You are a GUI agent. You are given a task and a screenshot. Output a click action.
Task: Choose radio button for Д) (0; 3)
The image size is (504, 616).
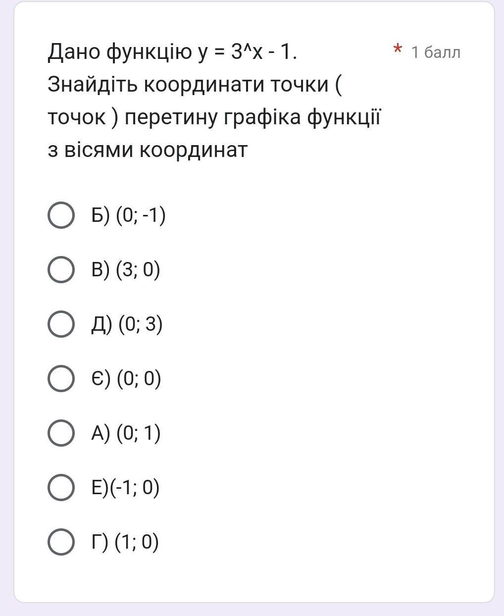(61, 324)
